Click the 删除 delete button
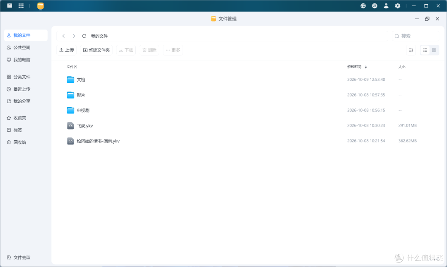Viewport: 447px width, 267px height. click(x=149, y=50)
